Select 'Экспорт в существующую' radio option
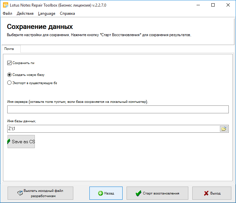236x203 pixels. [x=9, y=83]
